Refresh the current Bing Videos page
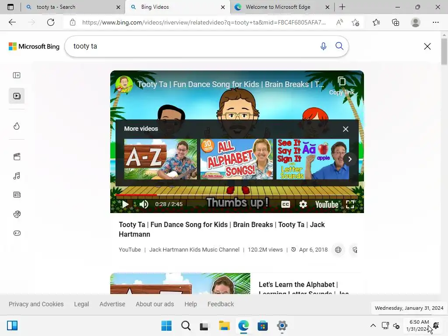The height and width of the screenshot is (336, 448). point(51,22)
